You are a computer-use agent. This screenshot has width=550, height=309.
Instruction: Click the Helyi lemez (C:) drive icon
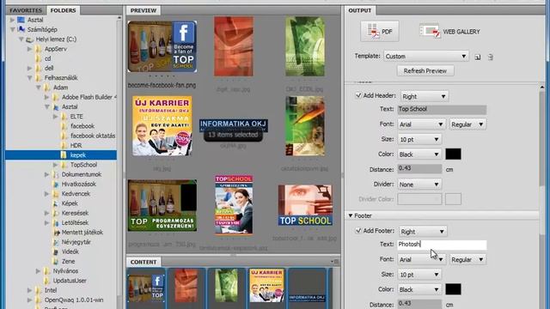(x=30, y=39)
